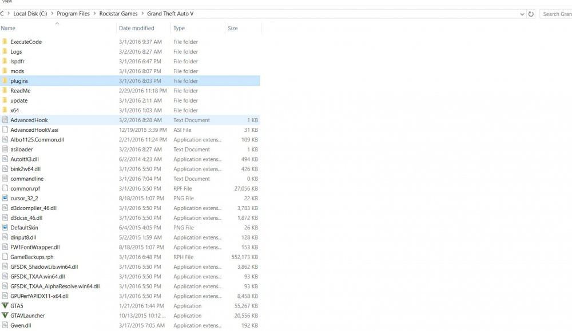Click the ASI File type cell

(x=182, y=130)
